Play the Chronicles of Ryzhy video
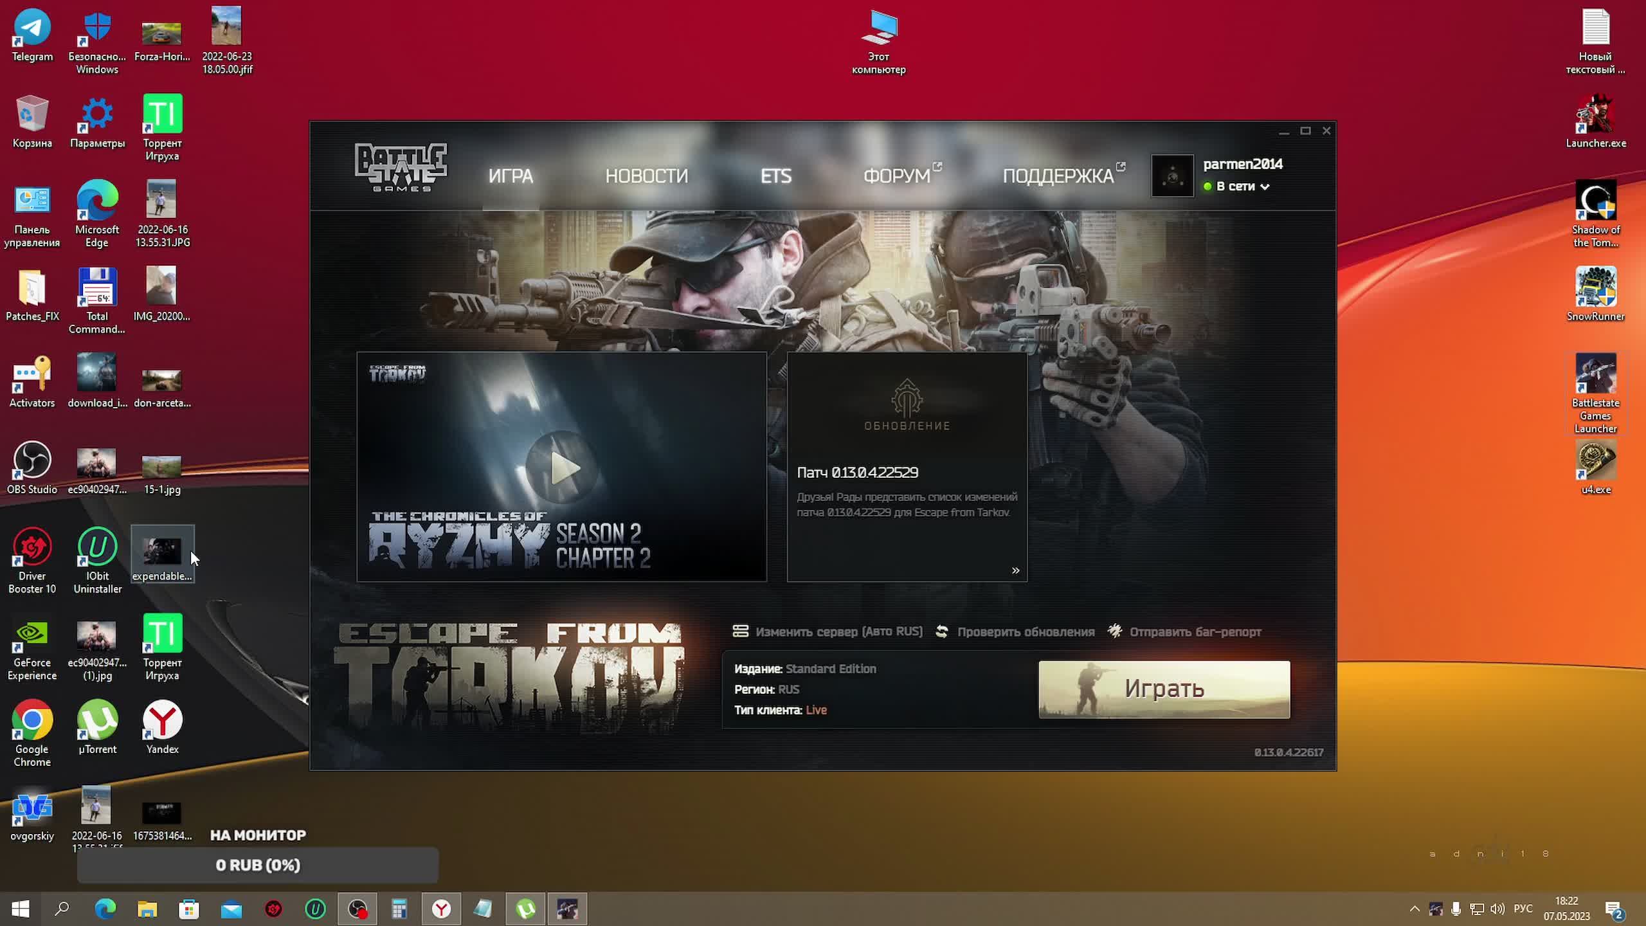This screenshot has height=926, width=1646. (562, 468)
